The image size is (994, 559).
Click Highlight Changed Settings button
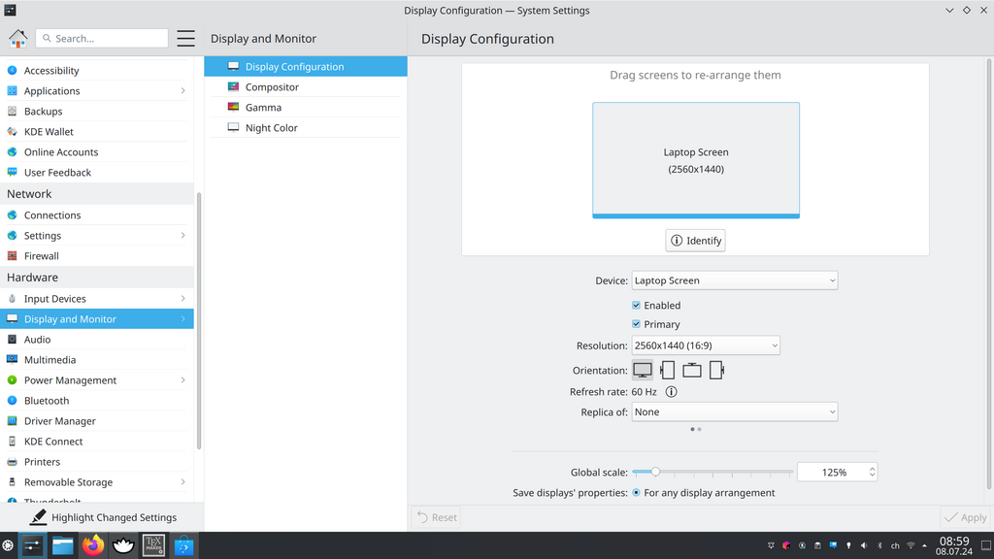tap(102, 517)
